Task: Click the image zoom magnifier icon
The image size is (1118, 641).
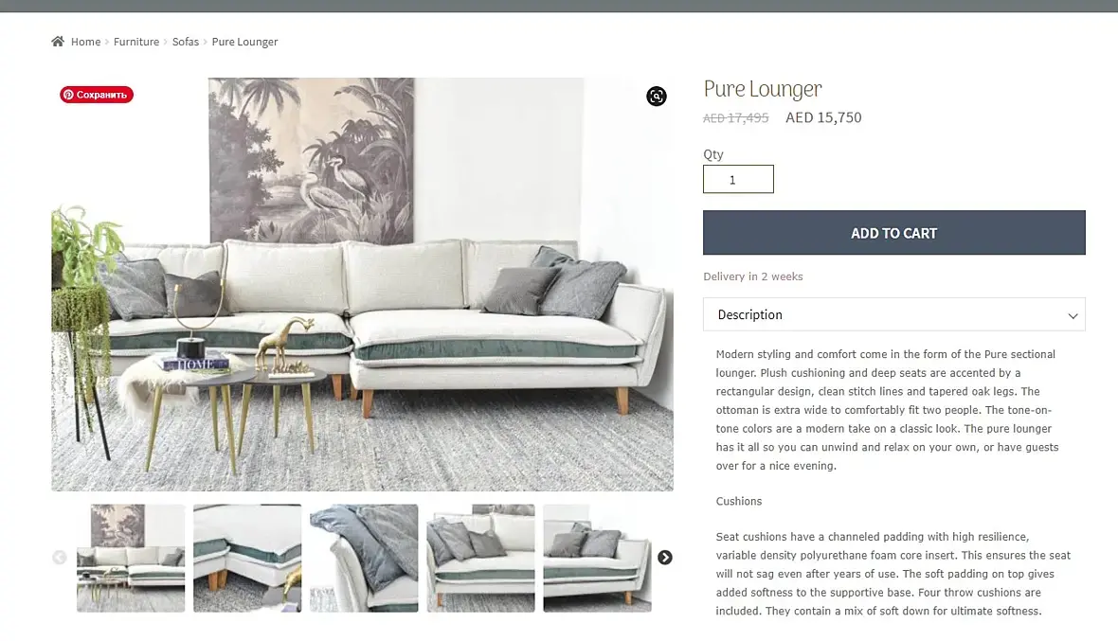Action: point(656,97)
